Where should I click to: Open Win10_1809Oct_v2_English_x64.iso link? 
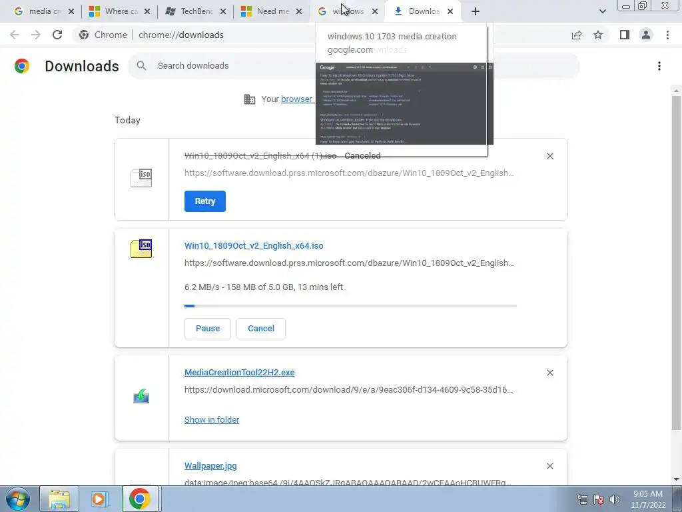[x=254, y=245]
